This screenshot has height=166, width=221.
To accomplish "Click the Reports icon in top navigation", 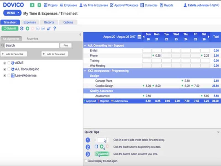I will point(161,5).
